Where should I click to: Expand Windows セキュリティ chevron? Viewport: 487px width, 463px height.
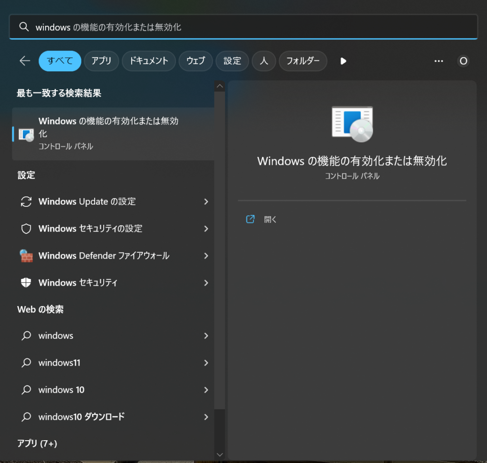(206, 282)
